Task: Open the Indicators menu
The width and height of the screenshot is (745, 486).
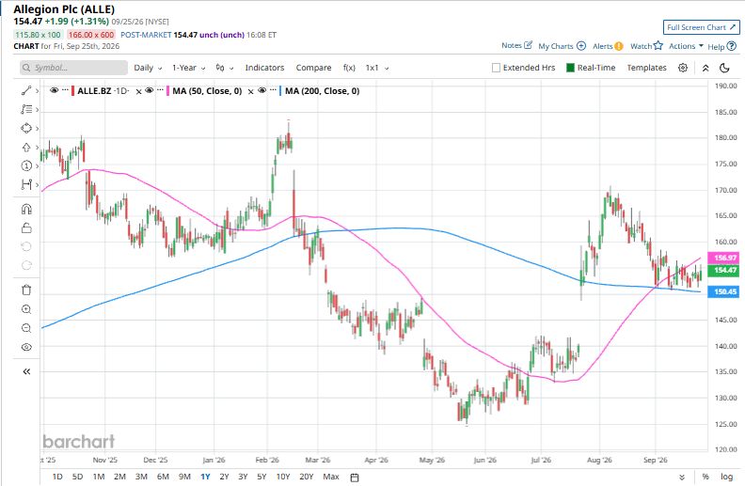Action: 264,68
